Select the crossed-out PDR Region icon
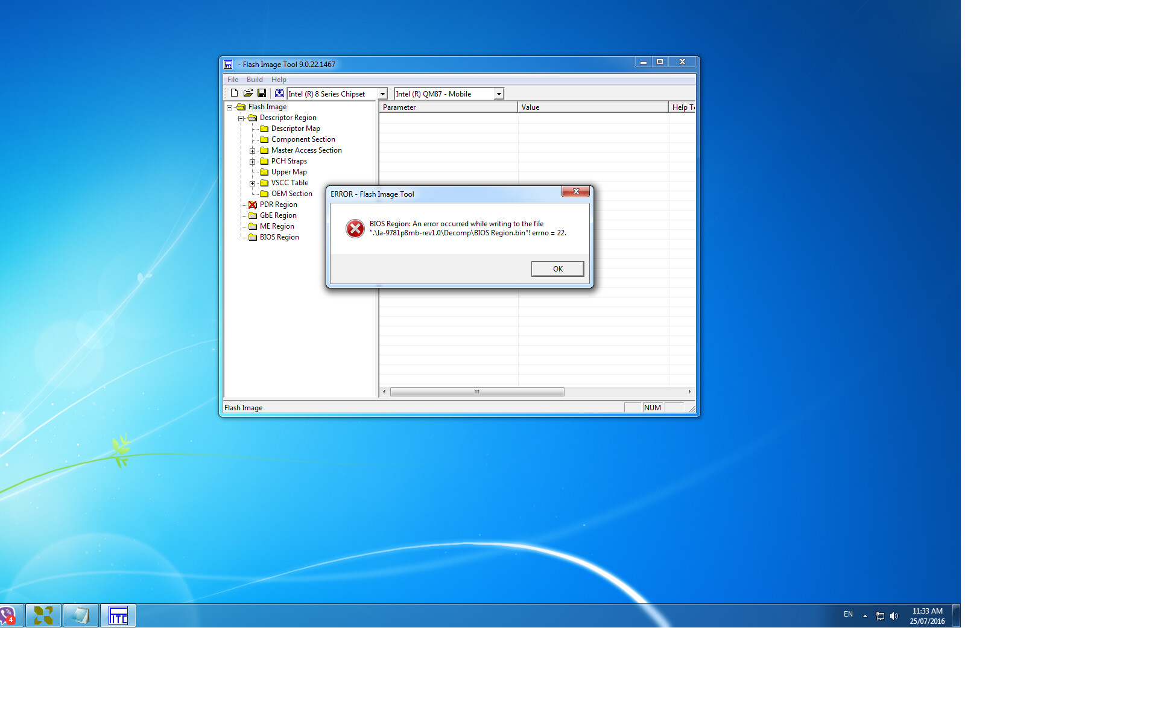 [253, 205]
